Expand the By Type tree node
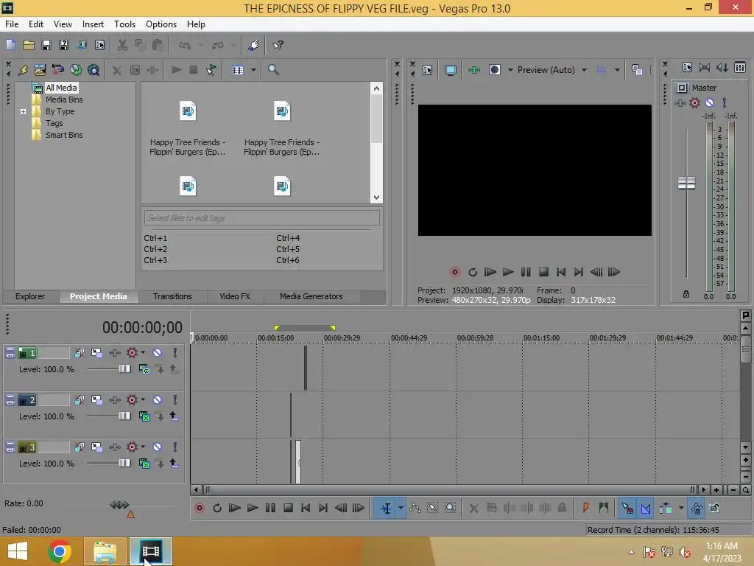 pyautogui.click(x=23, y=111)
